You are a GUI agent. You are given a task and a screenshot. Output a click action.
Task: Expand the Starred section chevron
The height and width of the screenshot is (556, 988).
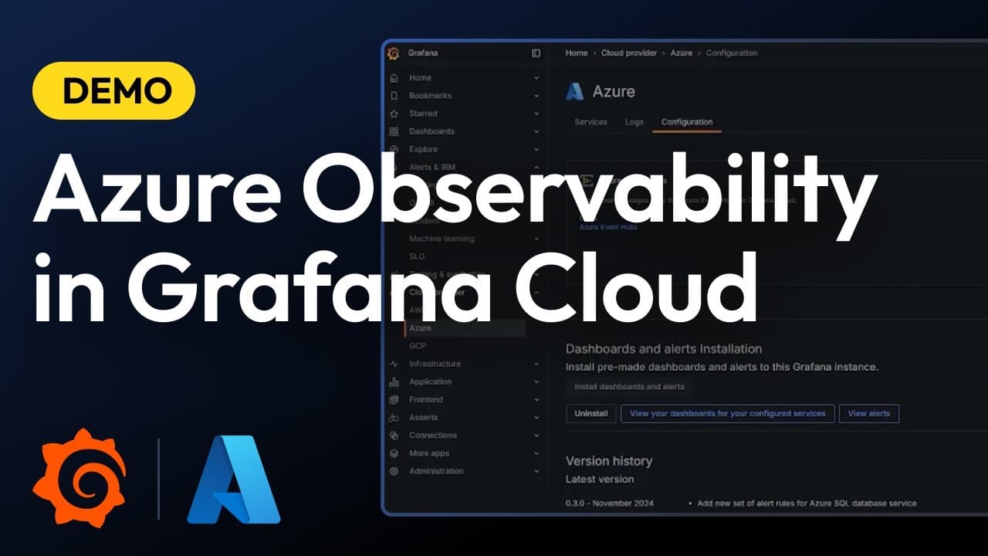[536, 114]
